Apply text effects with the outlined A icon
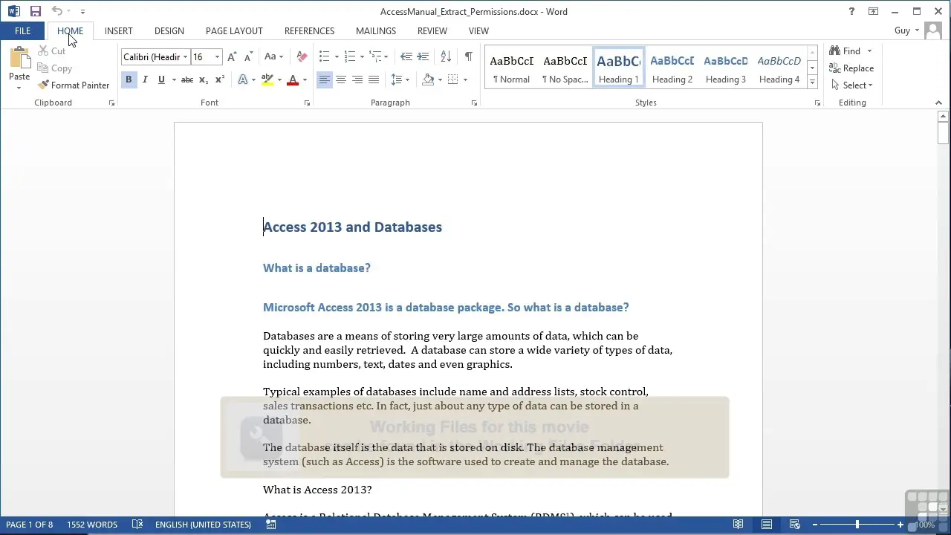The width and height of the screenshot is (951, 535). pyautogui.click(x=243, y=80)
